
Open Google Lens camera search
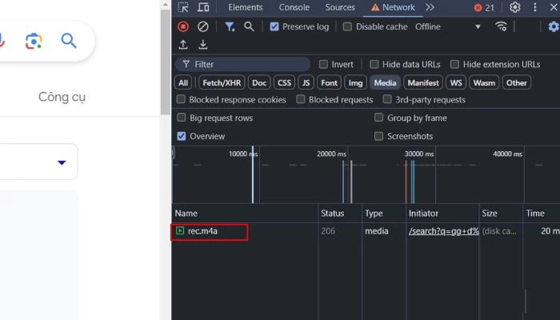[x=33, y=41]
